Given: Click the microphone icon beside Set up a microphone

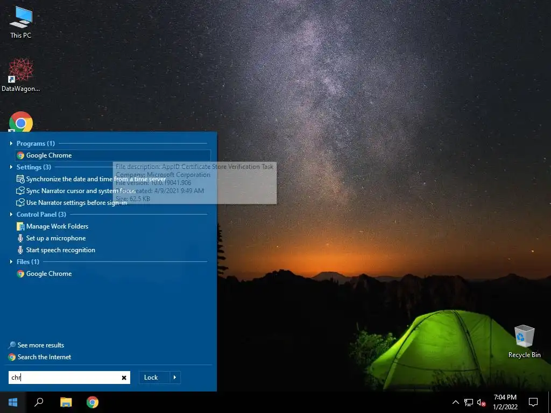Looking at the screenshot, I should coord(20,238).
